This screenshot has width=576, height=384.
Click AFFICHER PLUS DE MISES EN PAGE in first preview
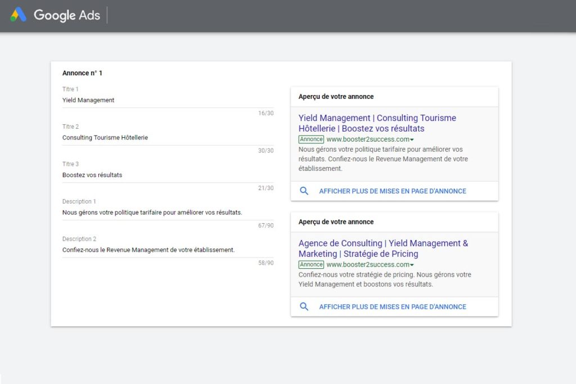click(392, 191)
